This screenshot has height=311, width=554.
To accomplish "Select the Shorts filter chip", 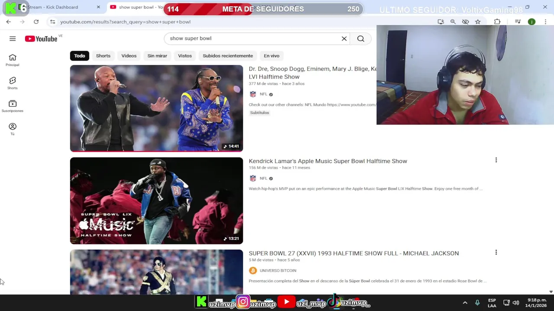I will click(103, 56).
